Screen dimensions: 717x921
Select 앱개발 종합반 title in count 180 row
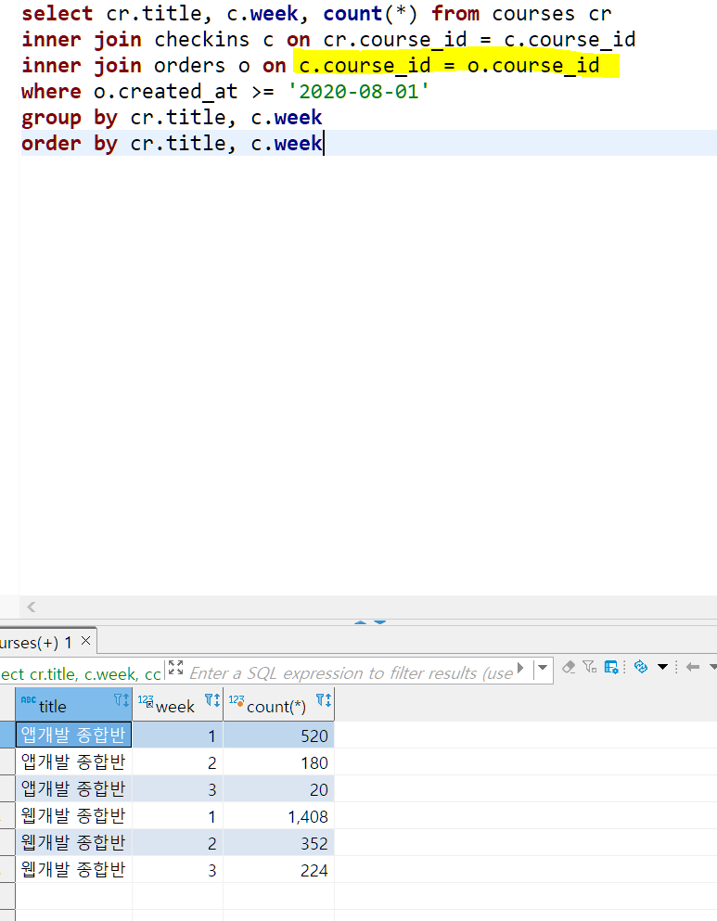coord(74,762)
